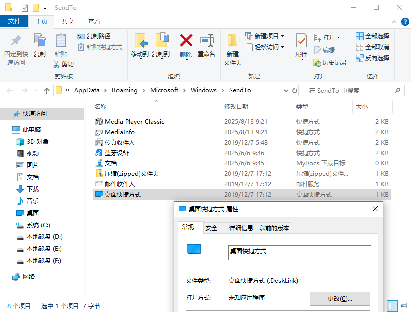
Task: Click 全部选择 to select all items
Action: [372, 36]
